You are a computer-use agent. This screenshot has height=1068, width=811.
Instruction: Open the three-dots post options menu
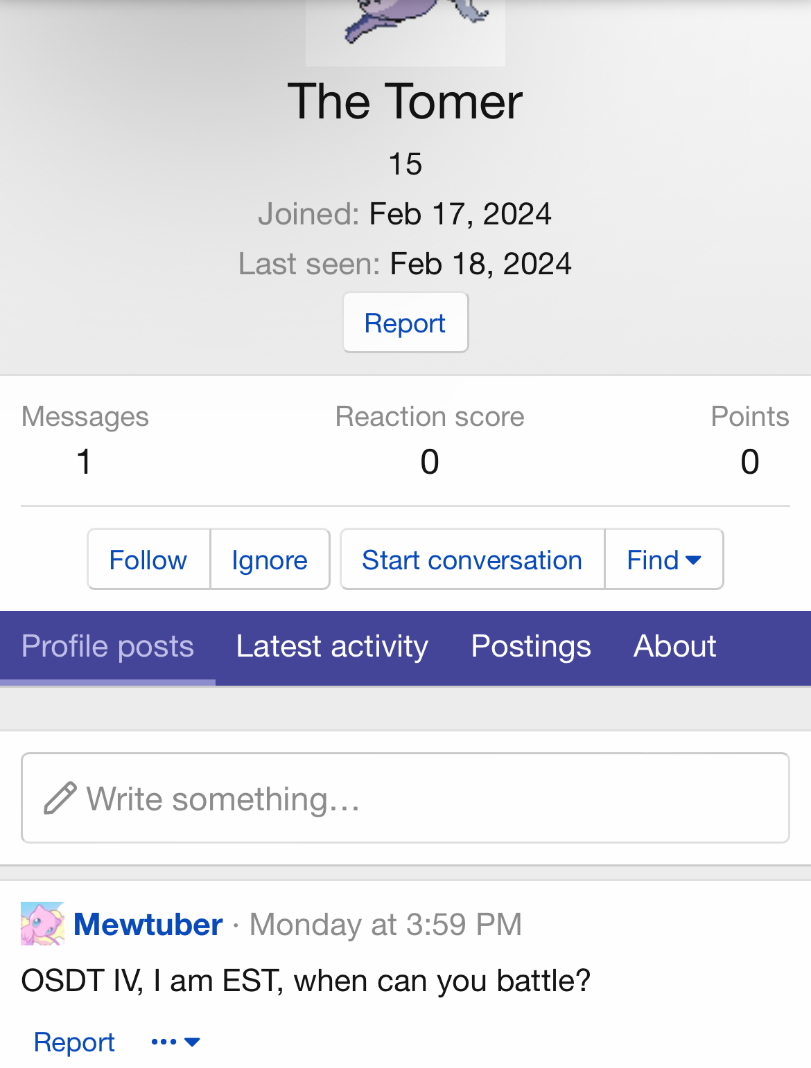point(175,1042)
